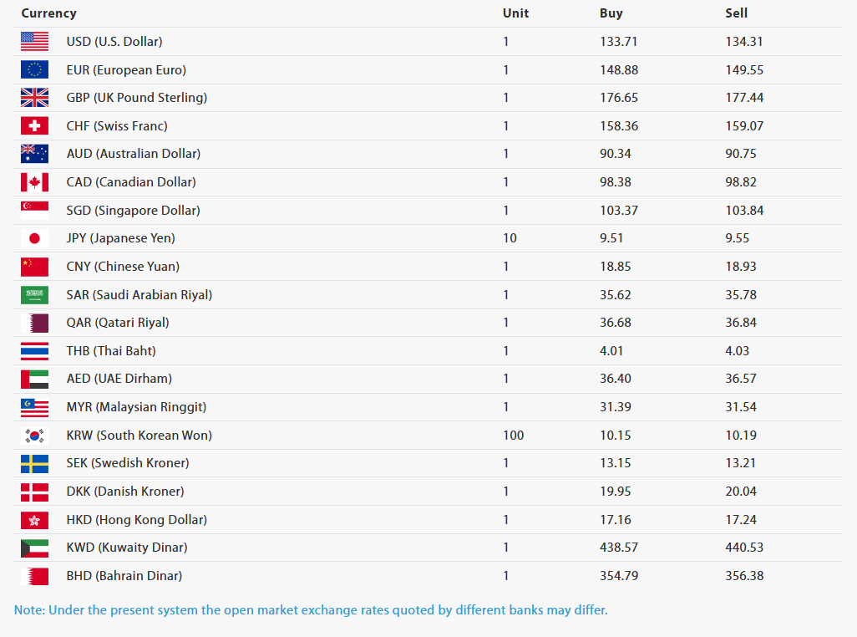Click the Kuwait flag icon
The image size is (857, 637).
(x=34, y=548)
